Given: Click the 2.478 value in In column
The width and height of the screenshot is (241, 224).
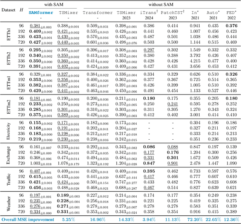Looking at the screenshot, I should (x=195, y=163).
